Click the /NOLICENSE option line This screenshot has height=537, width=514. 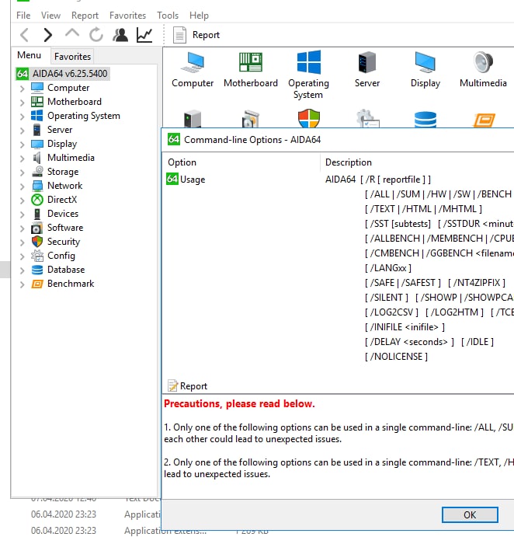(396, 357)
